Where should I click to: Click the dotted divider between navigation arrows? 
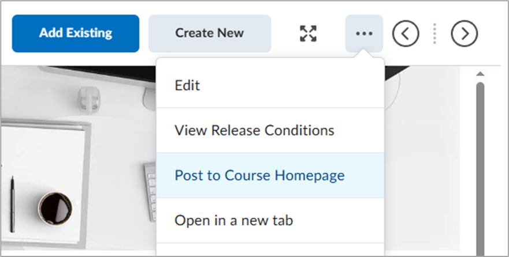tap(434, 33)
